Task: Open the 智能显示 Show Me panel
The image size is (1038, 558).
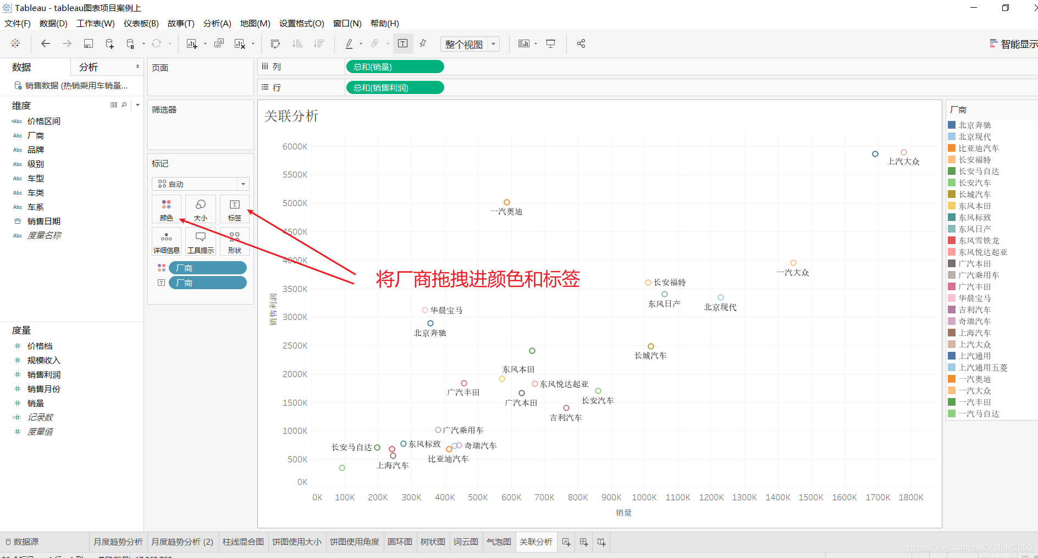Action: 1013,44
